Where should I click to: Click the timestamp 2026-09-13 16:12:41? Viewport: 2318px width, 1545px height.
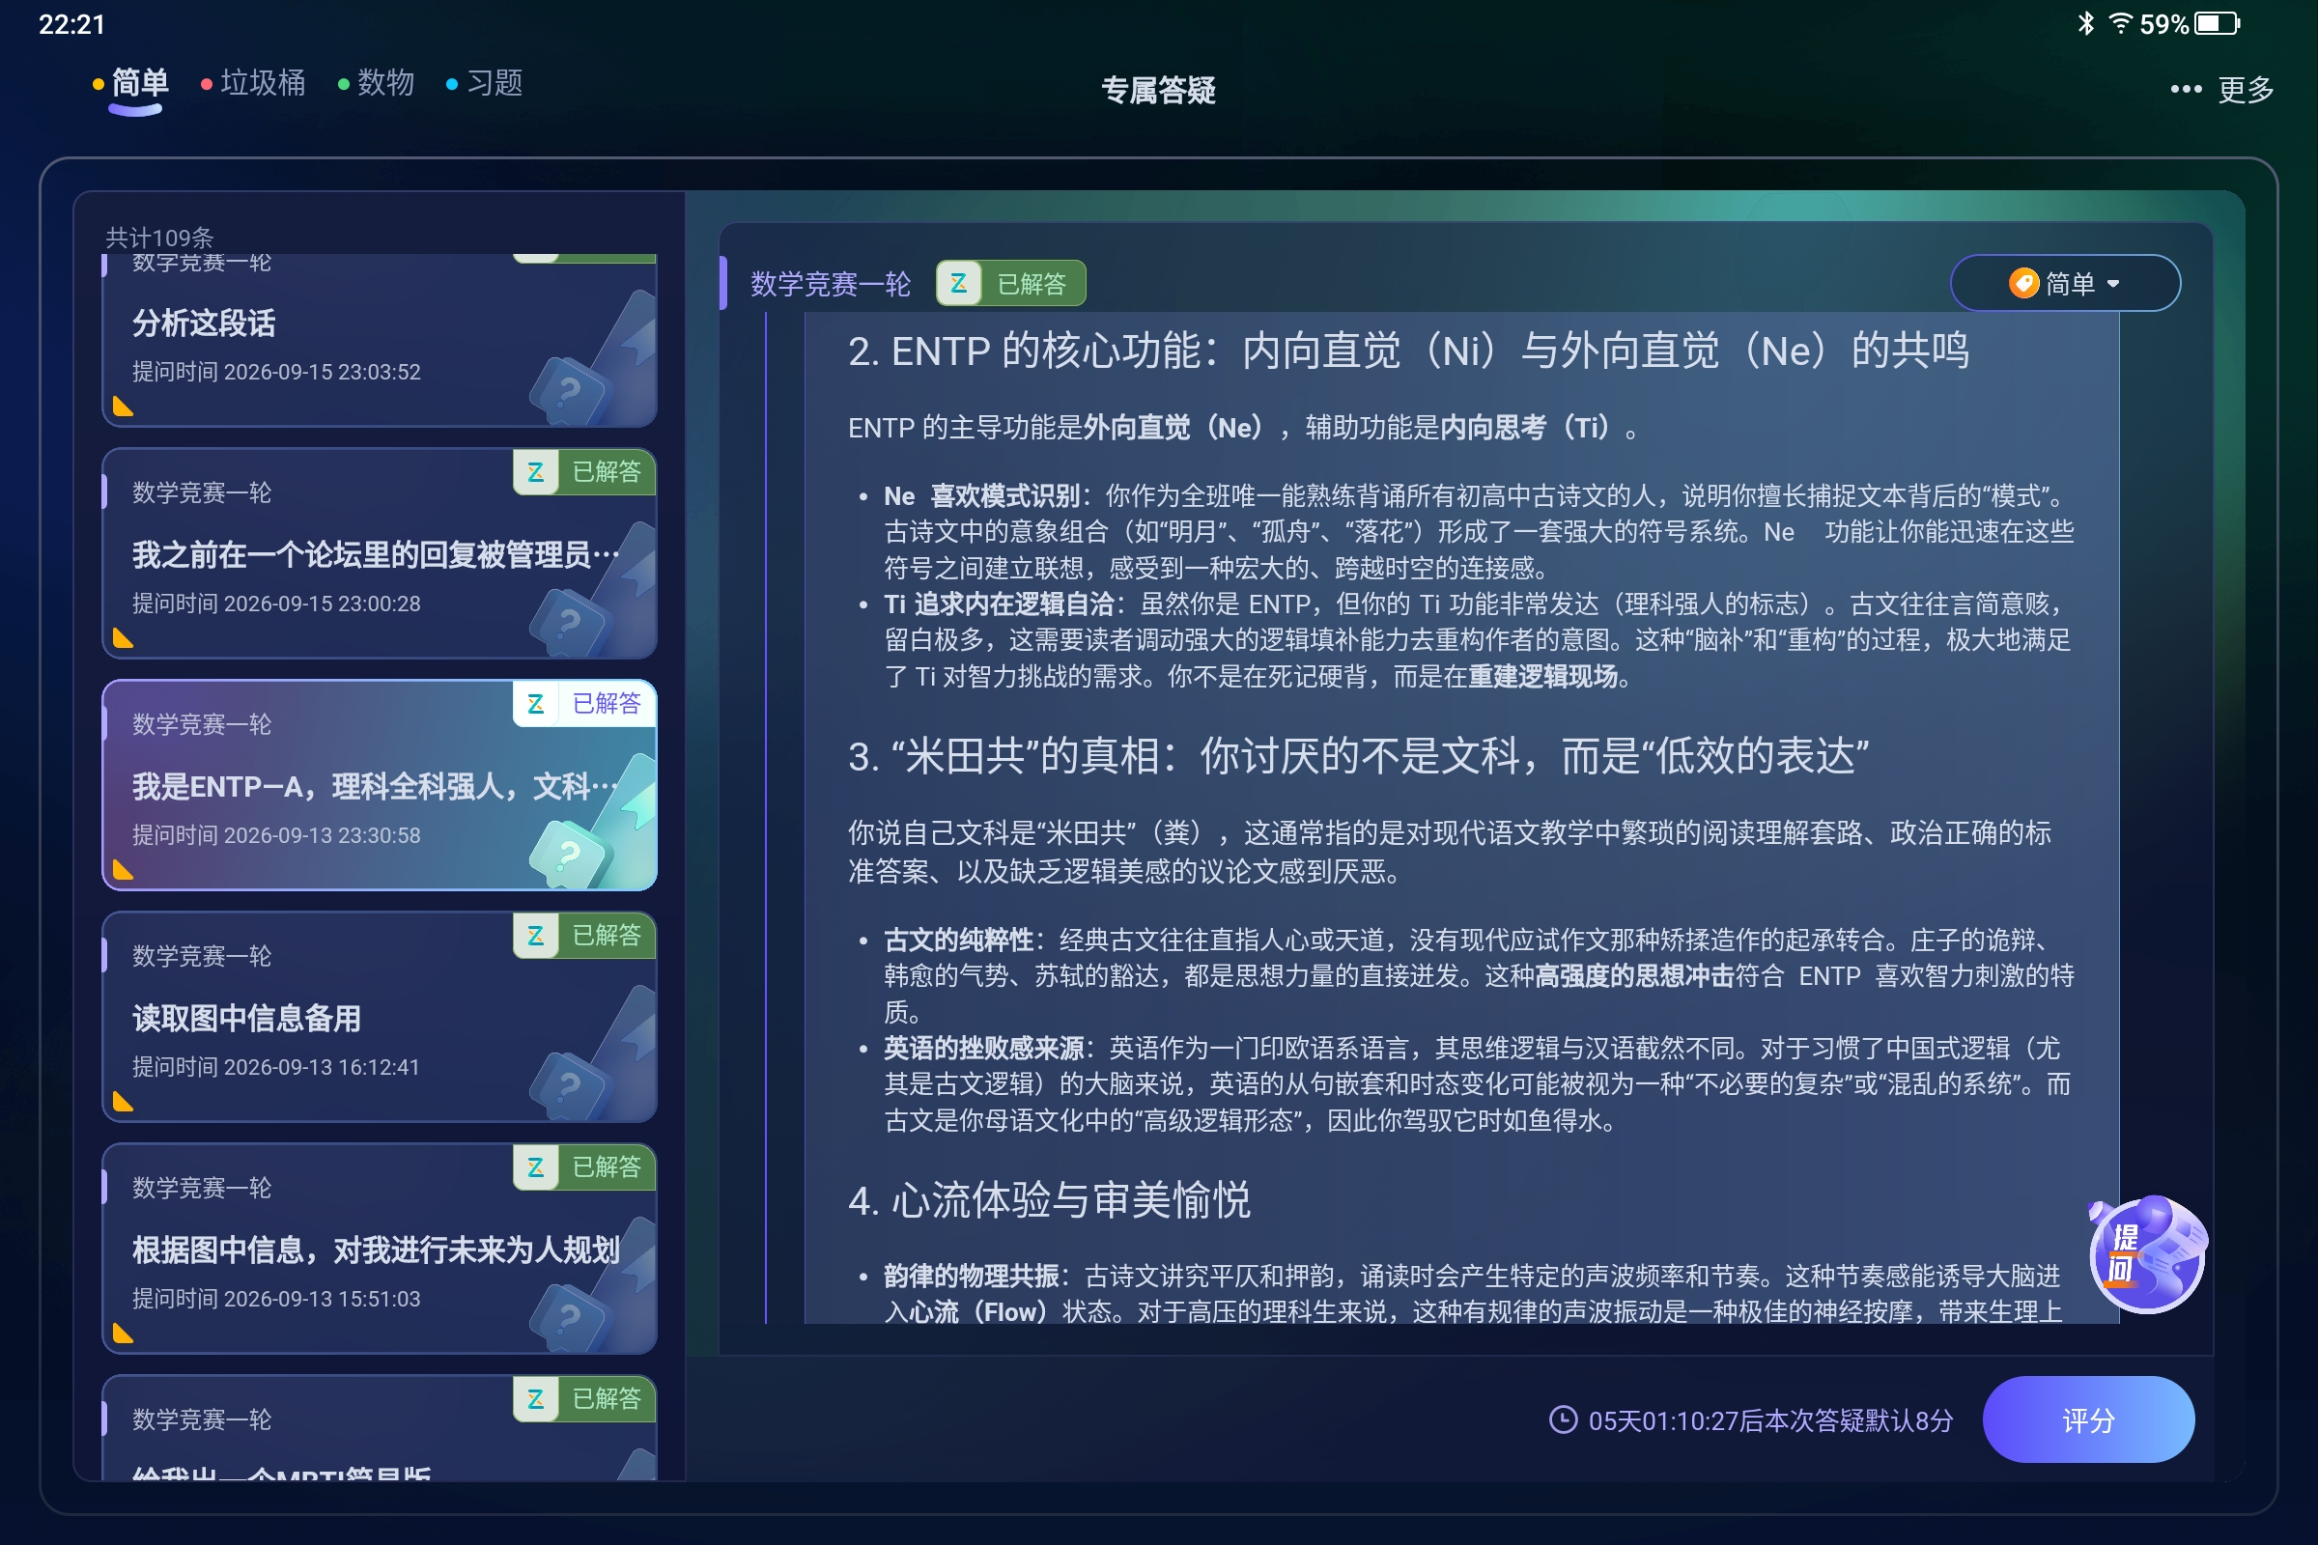323,1066
